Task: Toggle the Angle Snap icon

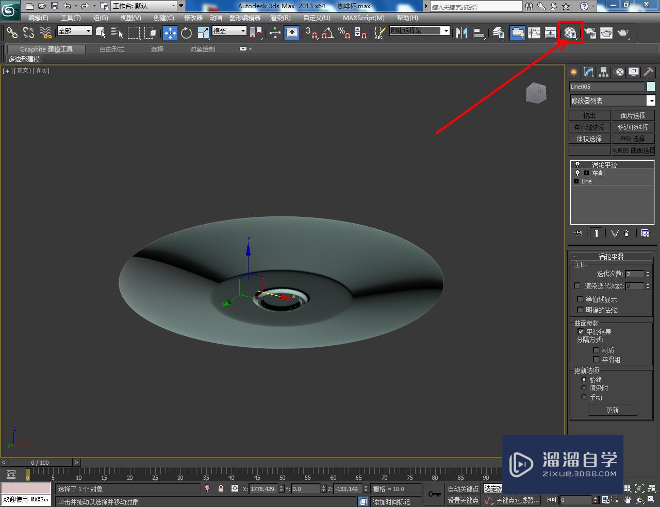Action: click(x=327, y=32)
